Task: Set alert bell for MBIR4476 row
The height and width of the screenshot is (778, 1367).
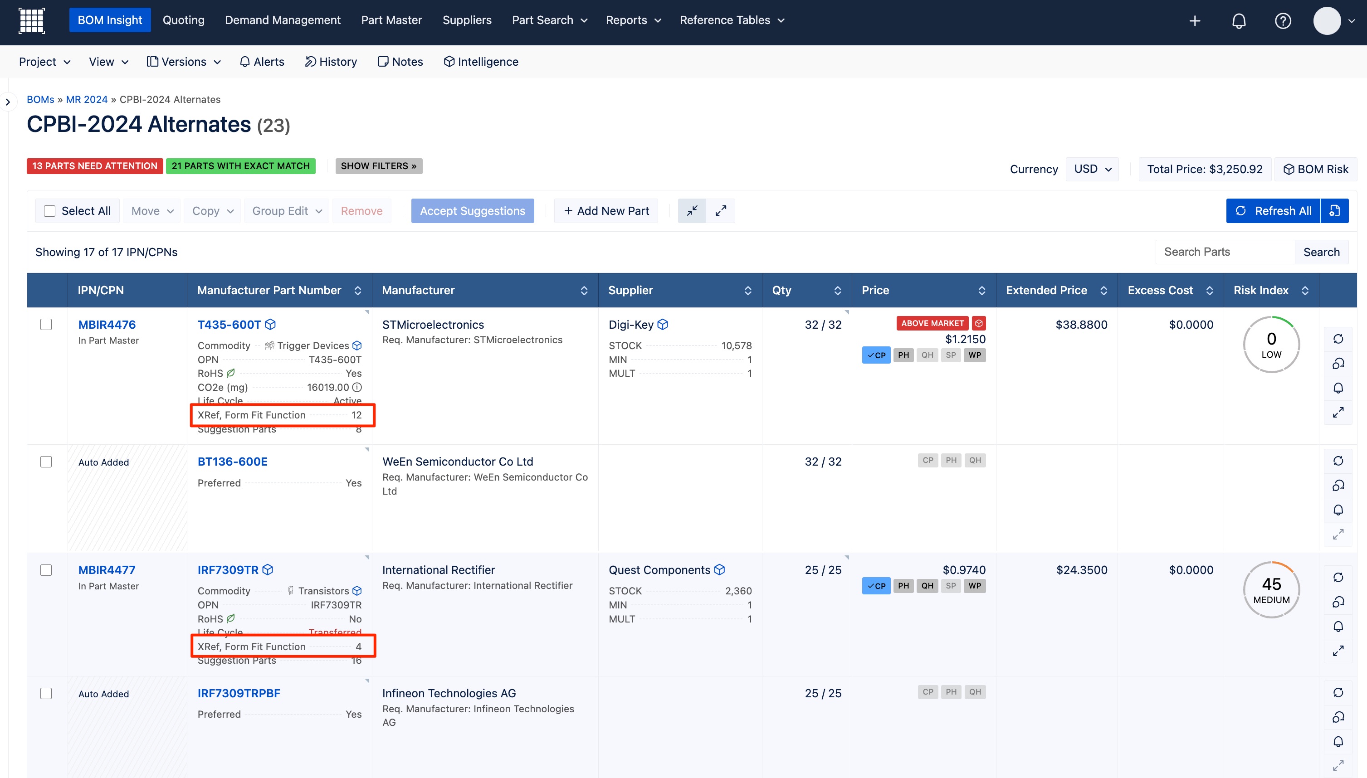Action: point(1338,388)
